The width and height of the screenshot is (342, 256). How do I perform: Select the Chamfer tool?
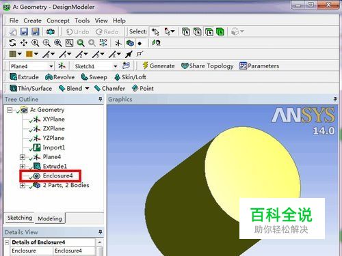click(109, 88)
